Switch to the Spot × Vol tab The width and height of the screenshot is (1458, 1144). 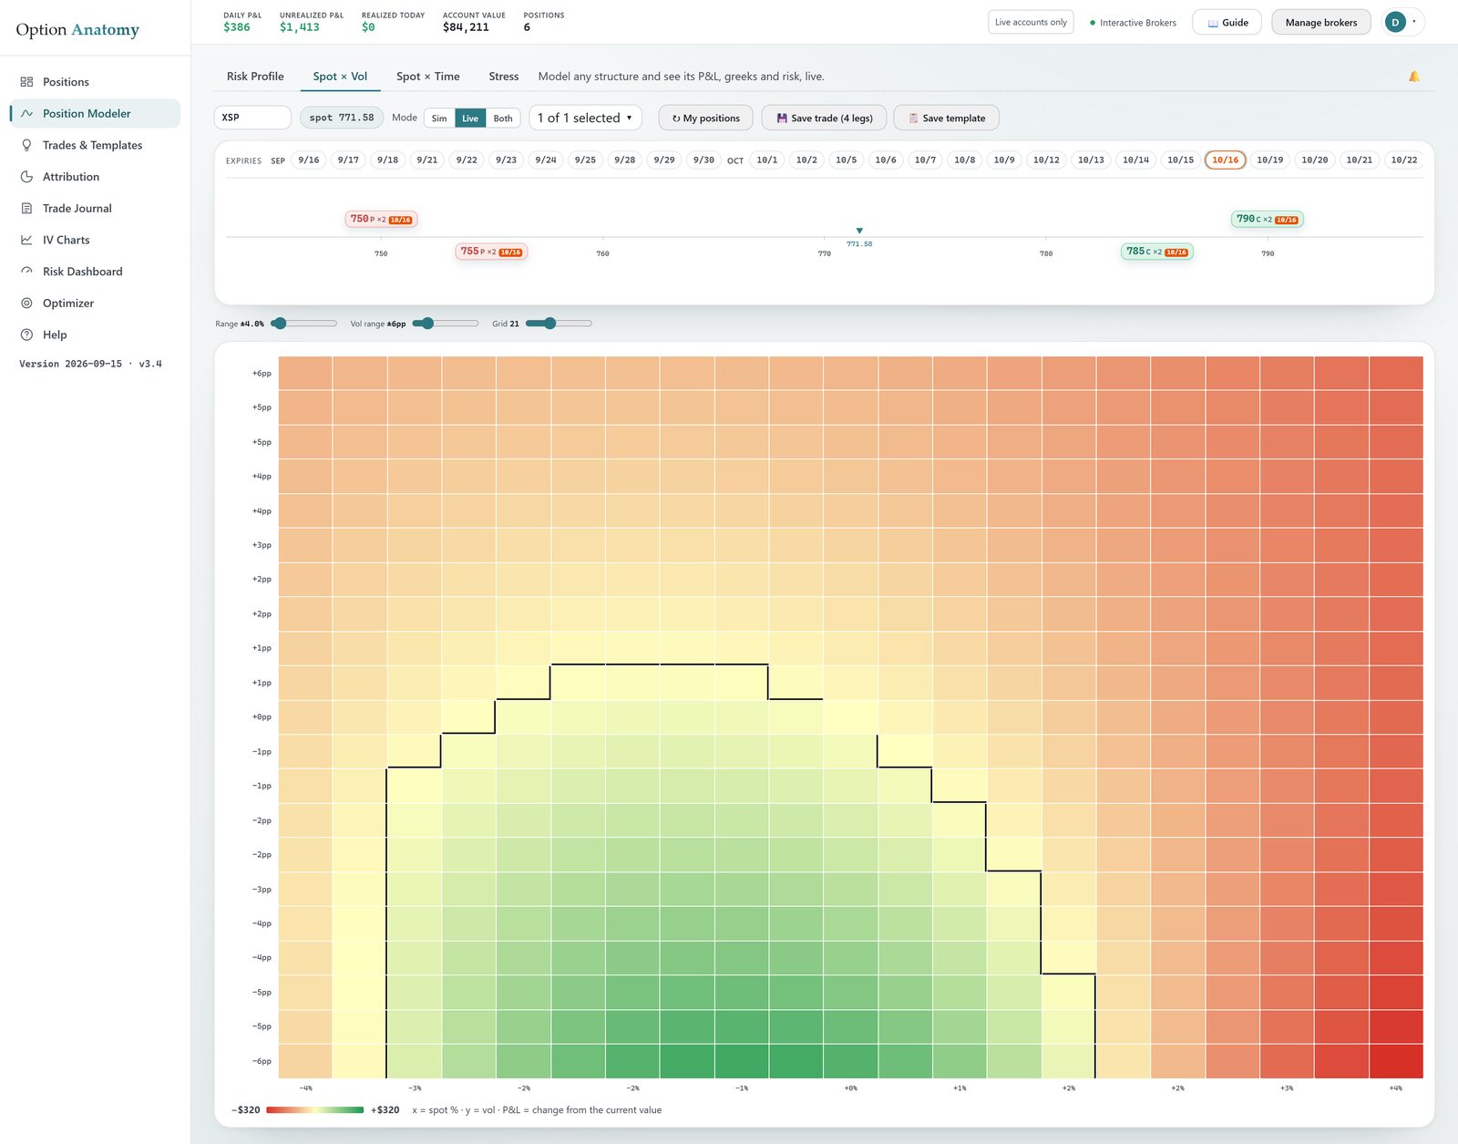point(340,77)
